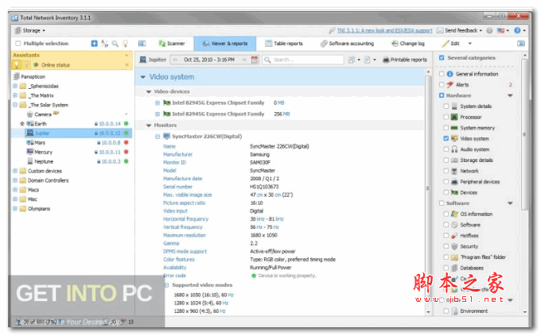Image resolution: width=541 pixels, height=336 pixels.
Task: Check the Storage details category
Action: (x=446, y=160)
